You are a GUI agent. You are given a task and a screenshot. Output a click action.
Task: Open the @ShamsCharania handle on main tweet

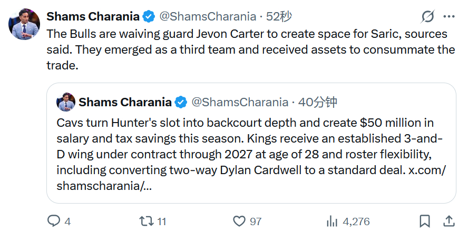pos(208,16)
